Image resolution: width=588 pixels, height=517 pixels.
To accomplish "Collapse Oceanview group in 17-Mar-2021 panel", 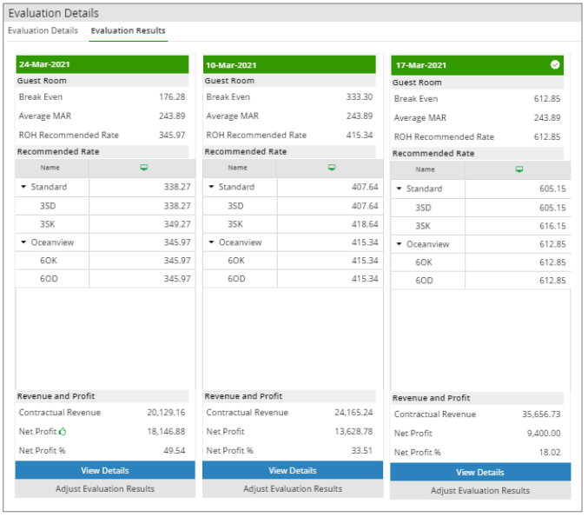I will tap(399, 244).
